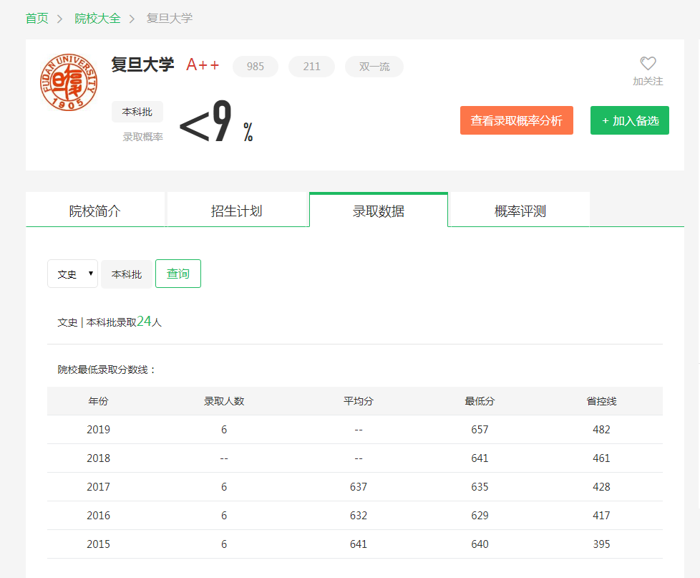Click provincial line 482 for 2019
Screen dimensions: 700x578
point(601,429)
